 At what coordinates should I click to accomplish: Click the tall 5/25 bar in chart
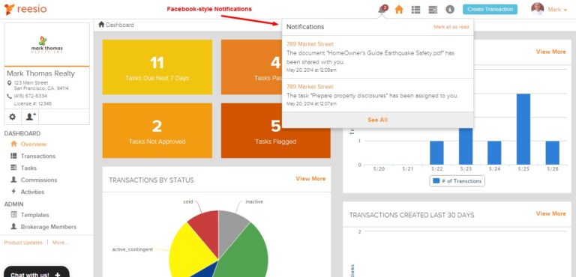point(523,130)
